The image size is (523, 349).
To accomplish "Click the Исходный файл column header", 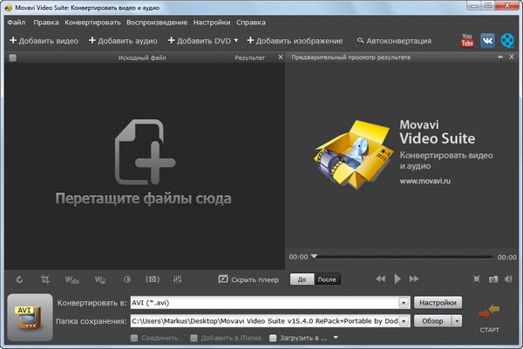I will (142, 57).
